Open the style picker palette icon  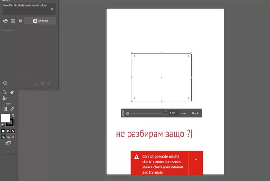pyautogui.click(x=5, y=20)
